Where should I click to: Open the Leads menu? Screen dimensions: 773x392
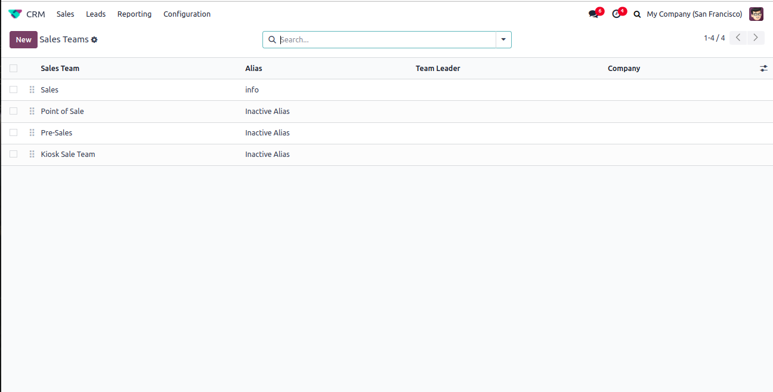[x=95, y=14]
